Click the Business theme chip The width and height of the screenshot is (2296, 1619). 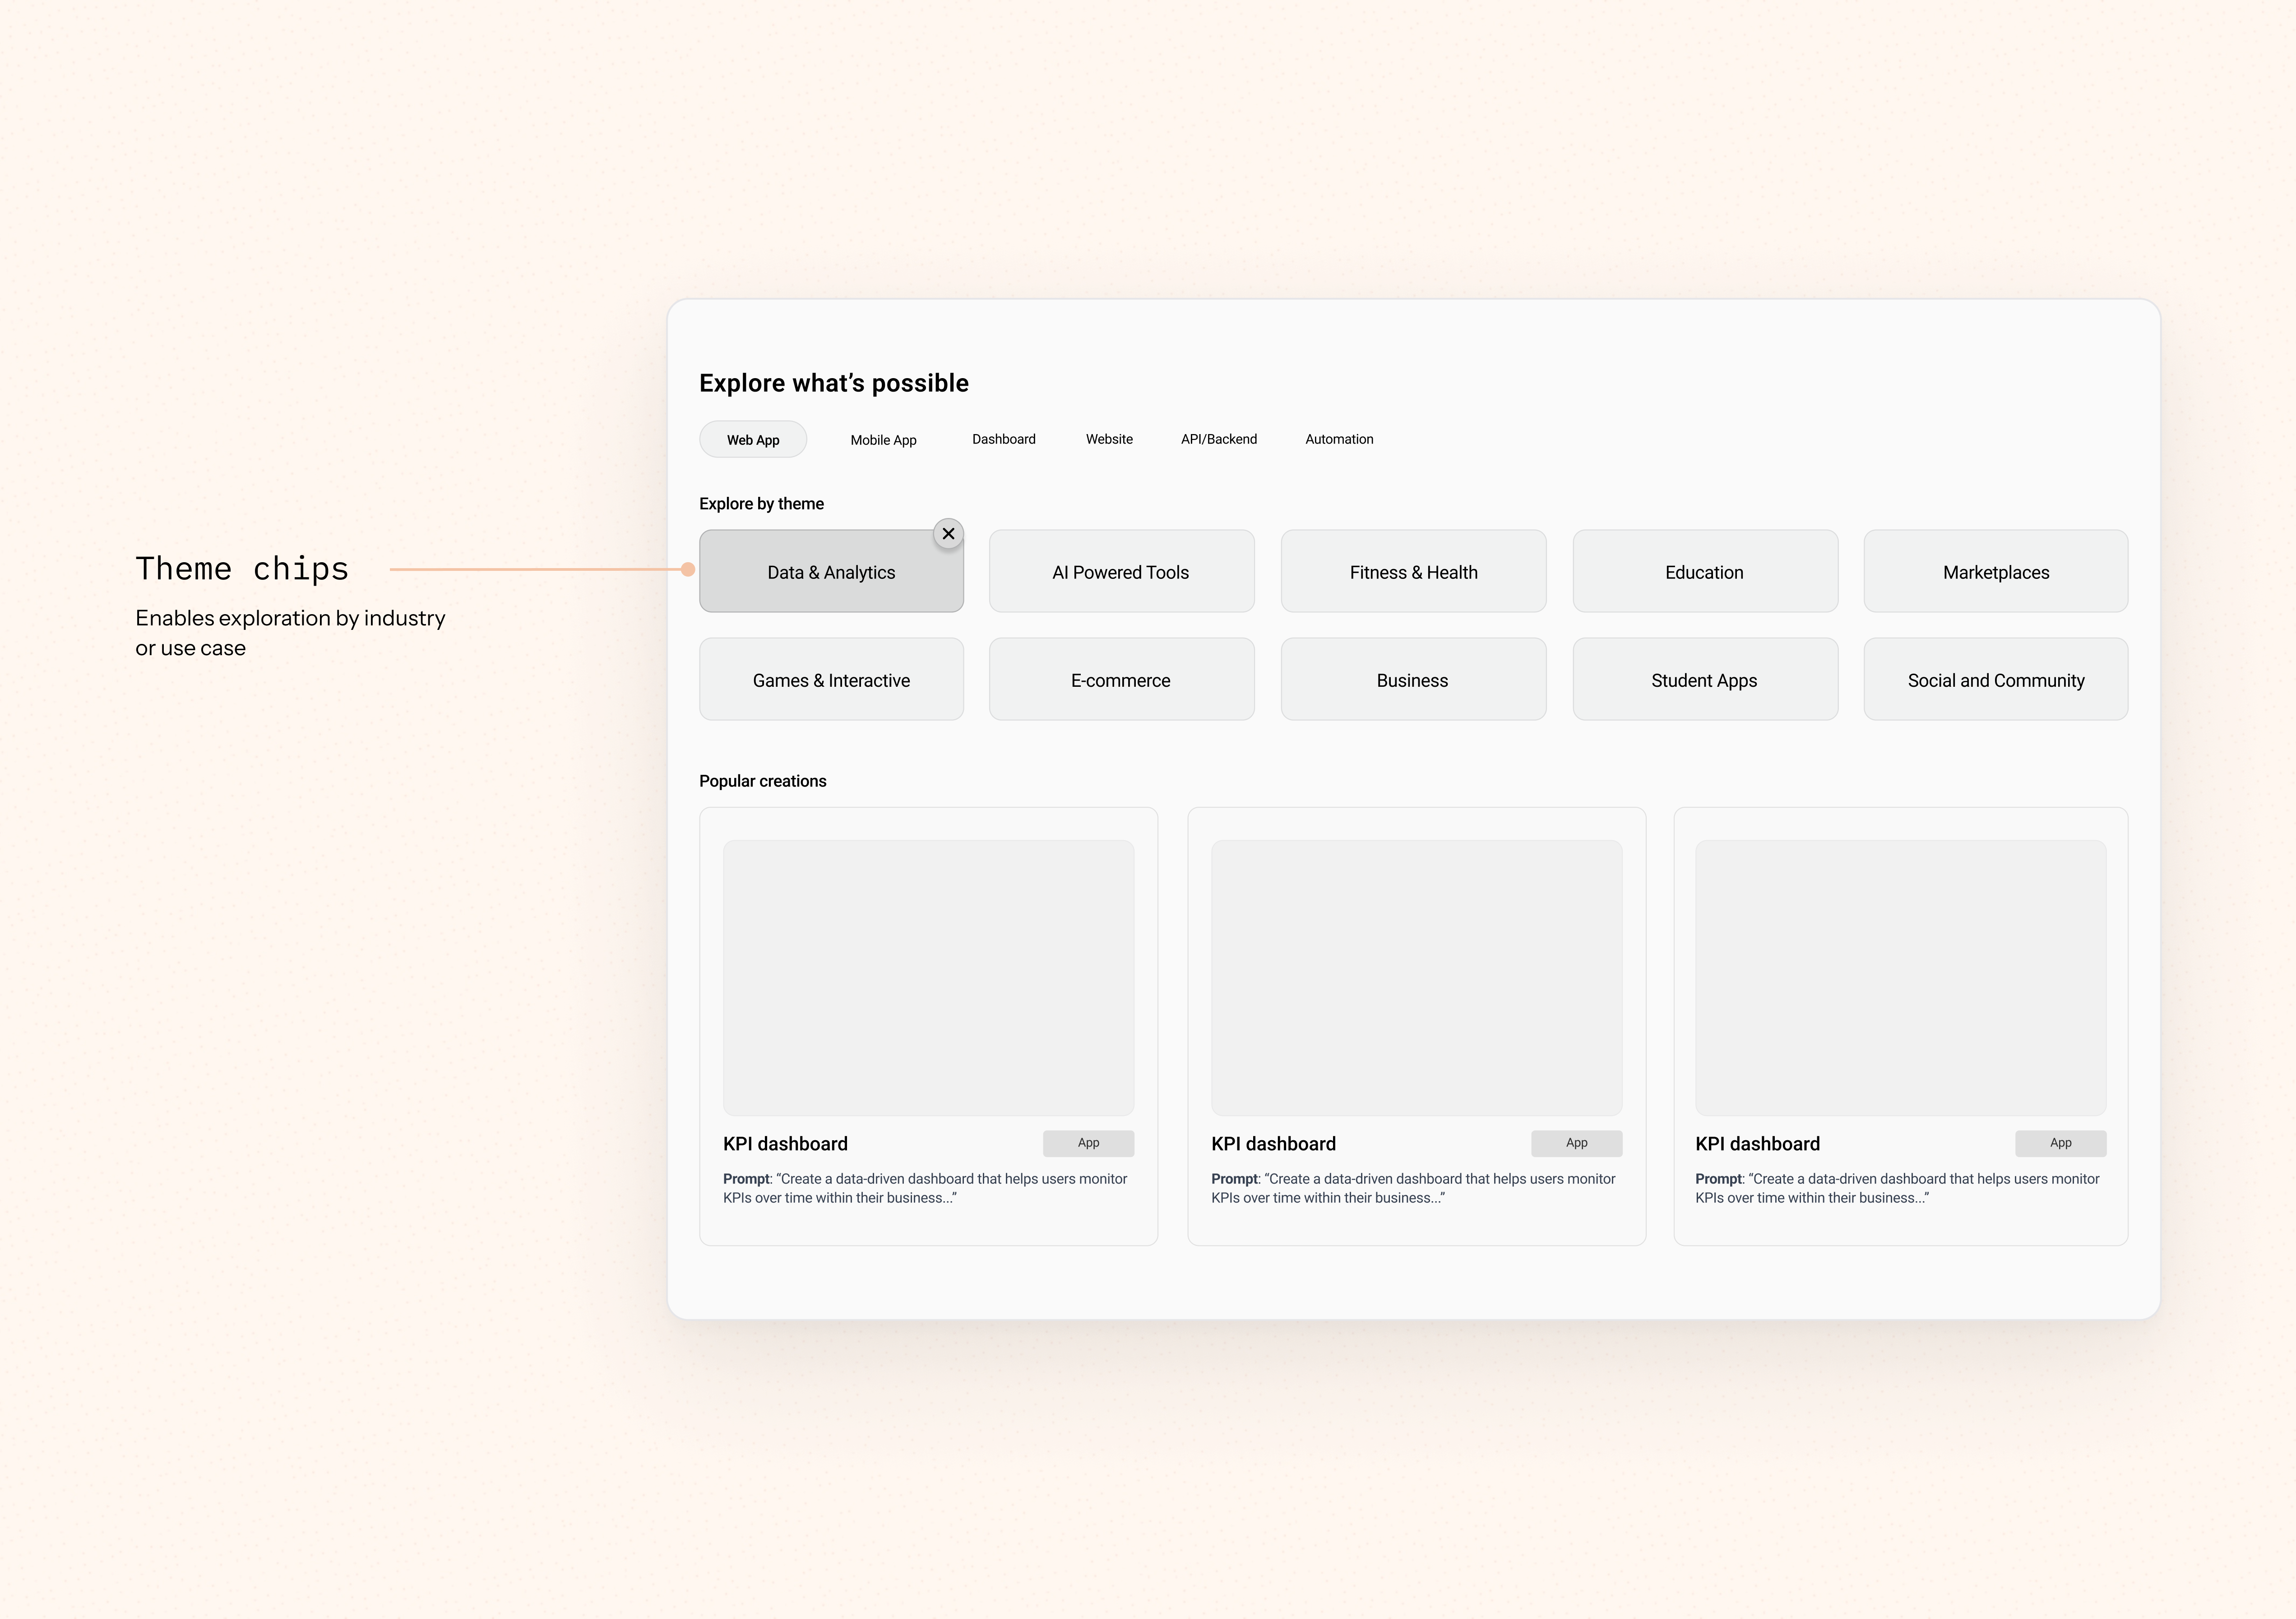click(1413, 680)
